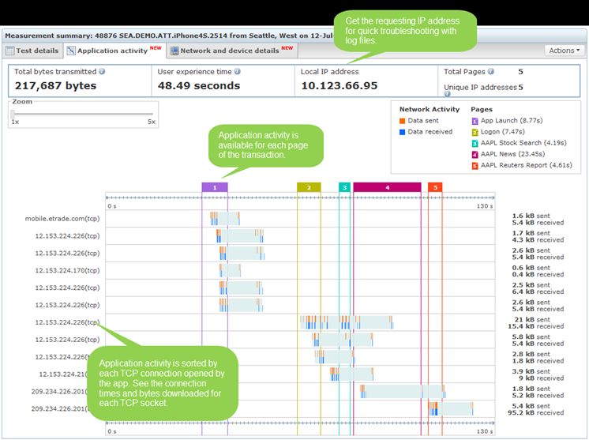Click the local IP address 10.123.66.95
The width and height of the screenshot is (589, 440).
click(340, 85)
